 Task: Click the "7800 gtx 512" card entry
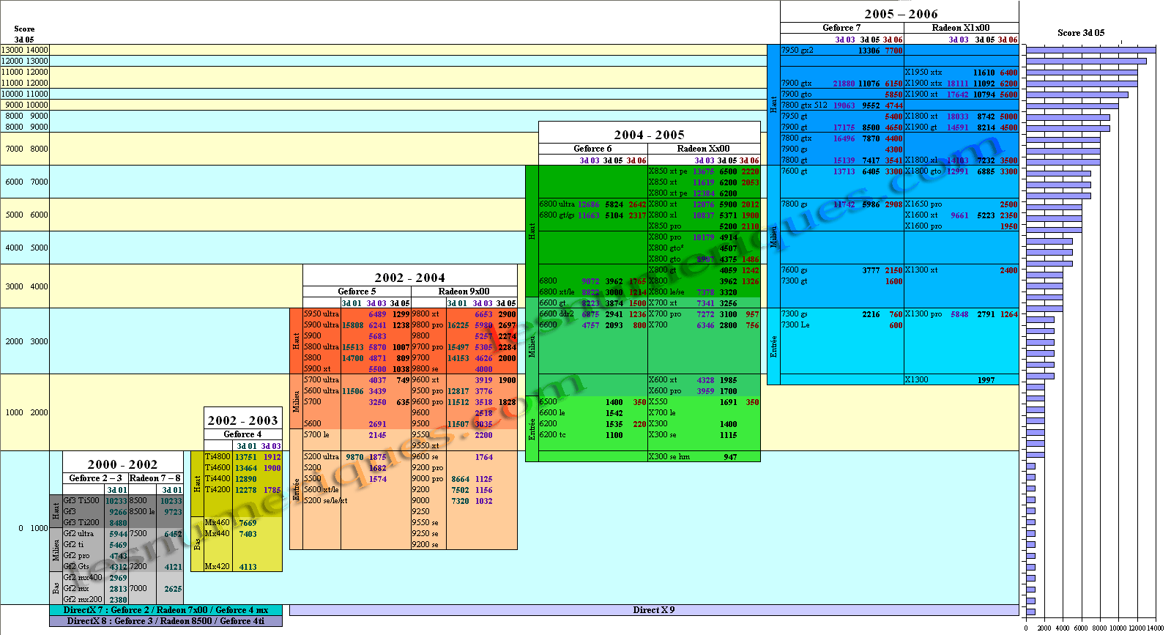803,105
